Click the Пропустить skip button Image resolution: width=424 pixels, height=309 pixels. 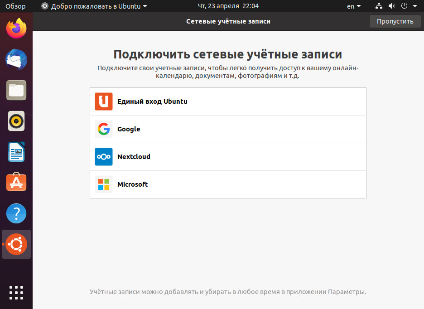point(395,21)
